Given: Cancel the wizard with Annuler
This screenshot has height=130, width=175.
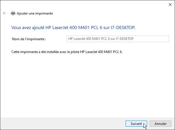Looking at the screenshot, I should [161, 124].
